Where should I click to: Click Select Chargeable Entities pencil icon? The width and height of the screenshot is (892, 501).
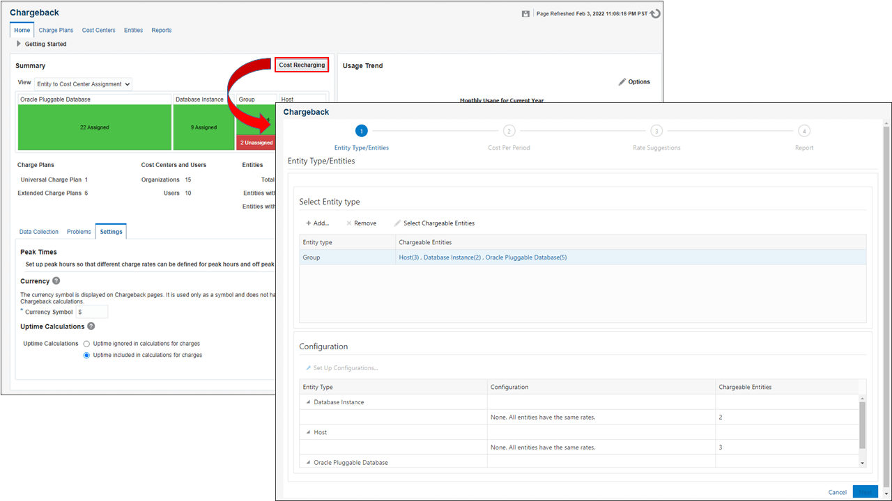(x=397, y=223)
